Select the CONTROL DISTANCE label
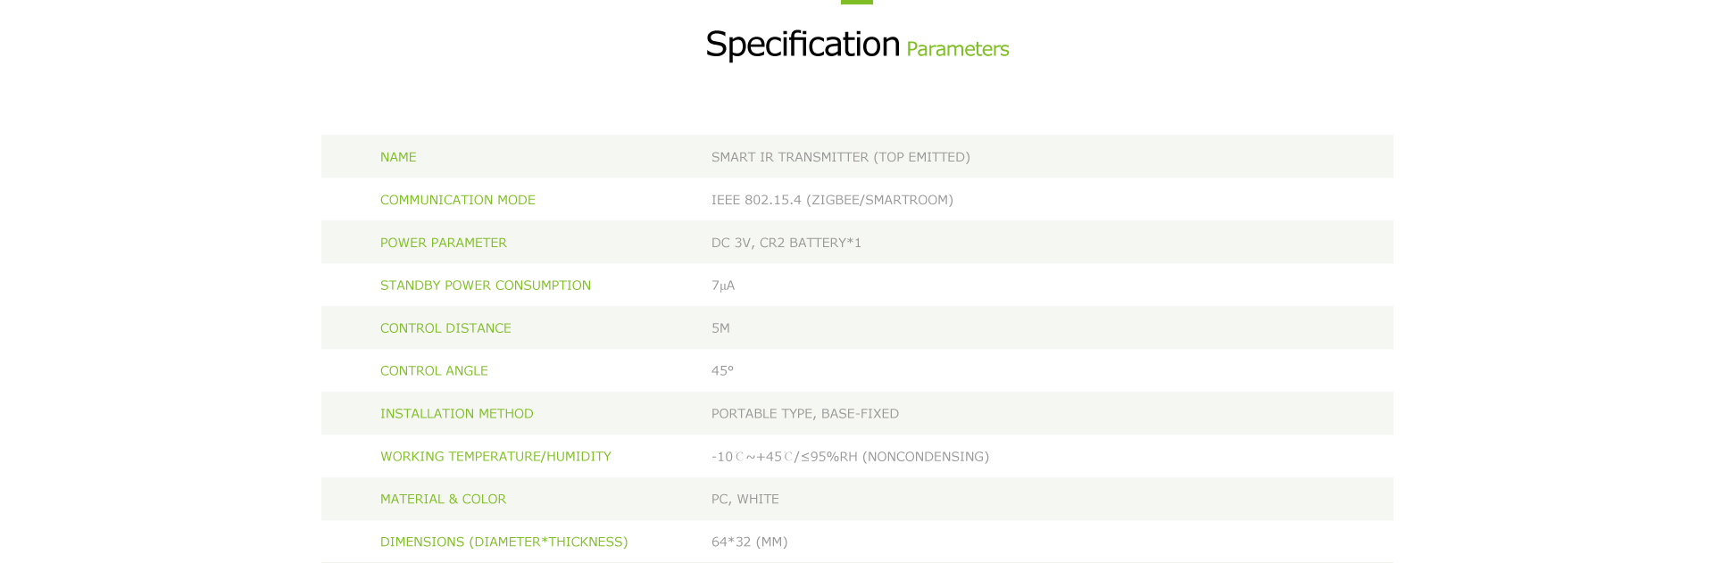This screenshot has height=563, width=1714. [x=445, y=328]
